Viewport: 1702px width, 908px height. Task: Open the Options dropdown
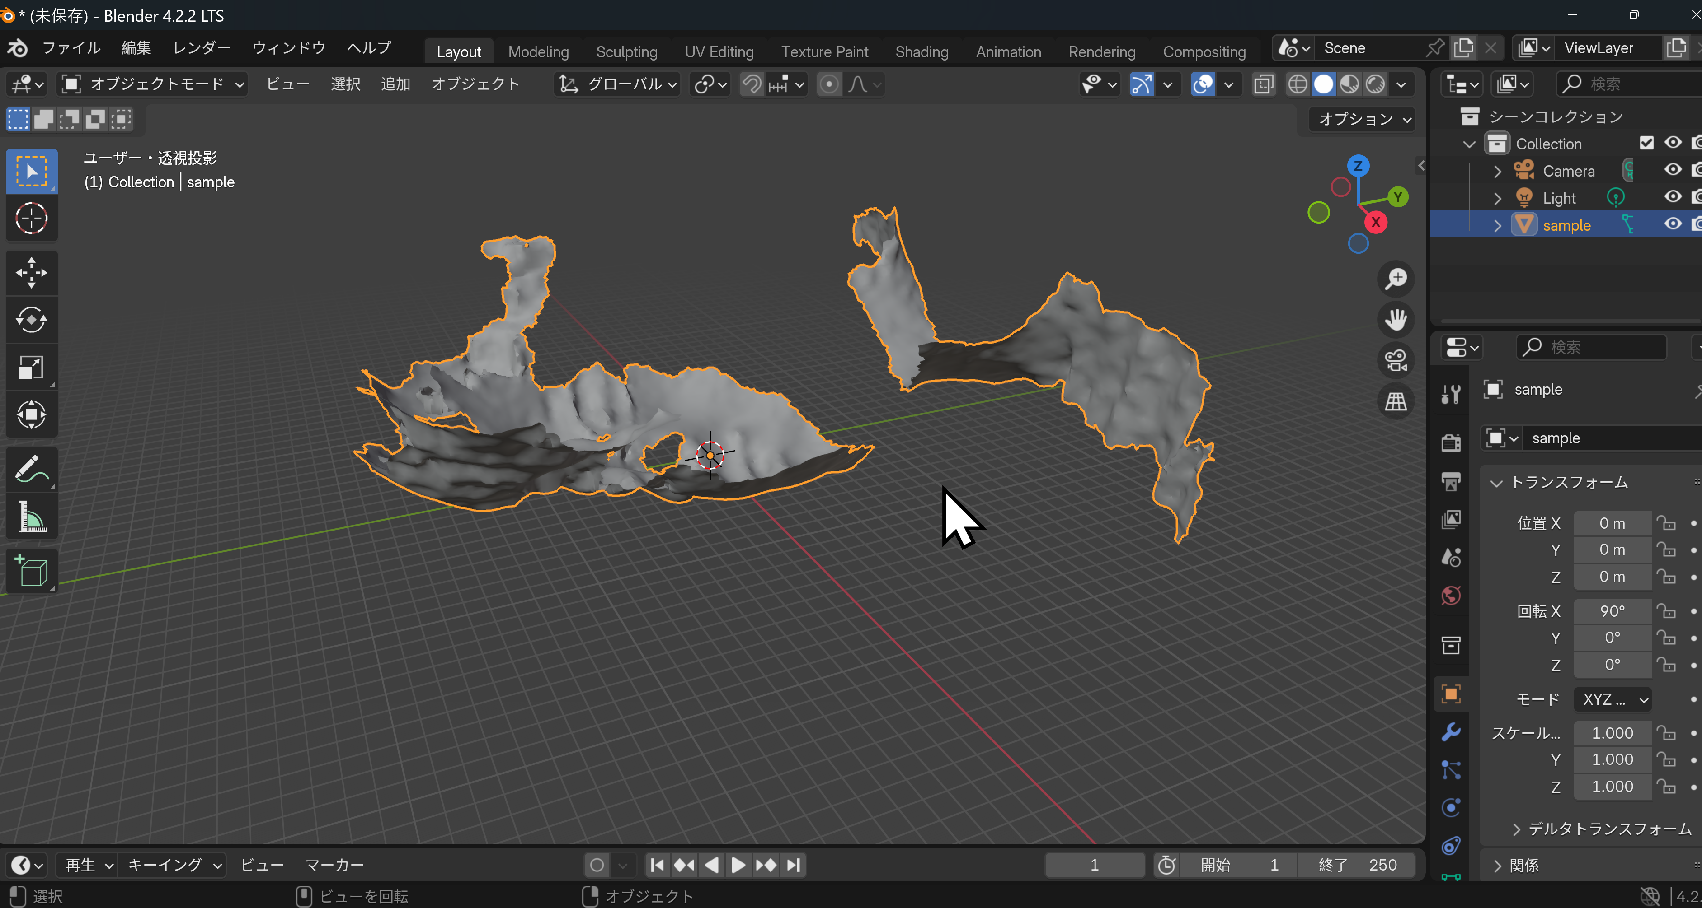click(x=1363, y=119)
